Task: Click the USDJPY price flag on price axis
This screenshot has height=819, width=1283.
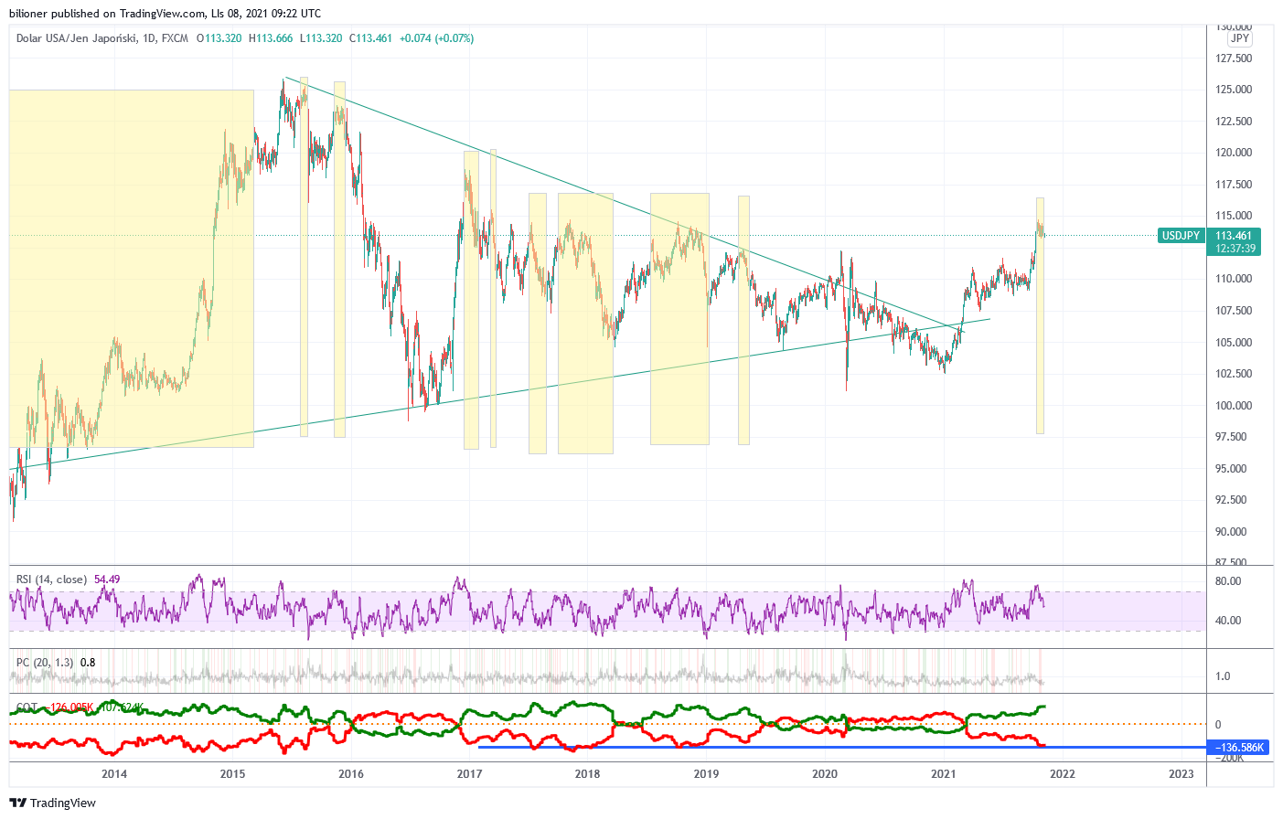Action: pos(1180,236)
